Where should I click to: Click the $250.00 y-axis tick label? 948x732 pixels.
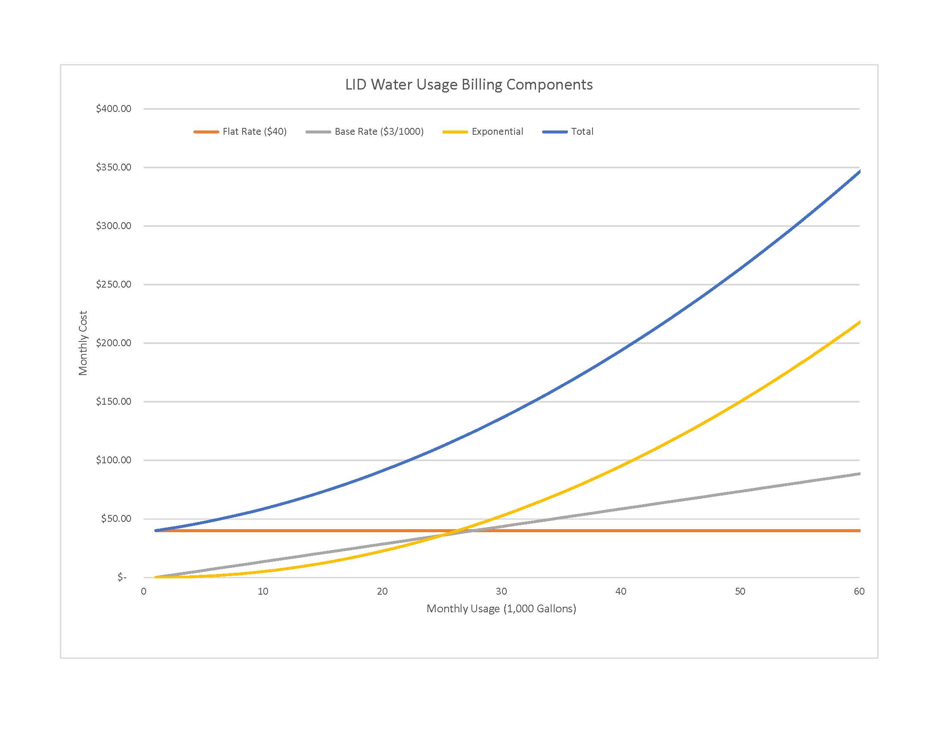click(x=114, y=285)
